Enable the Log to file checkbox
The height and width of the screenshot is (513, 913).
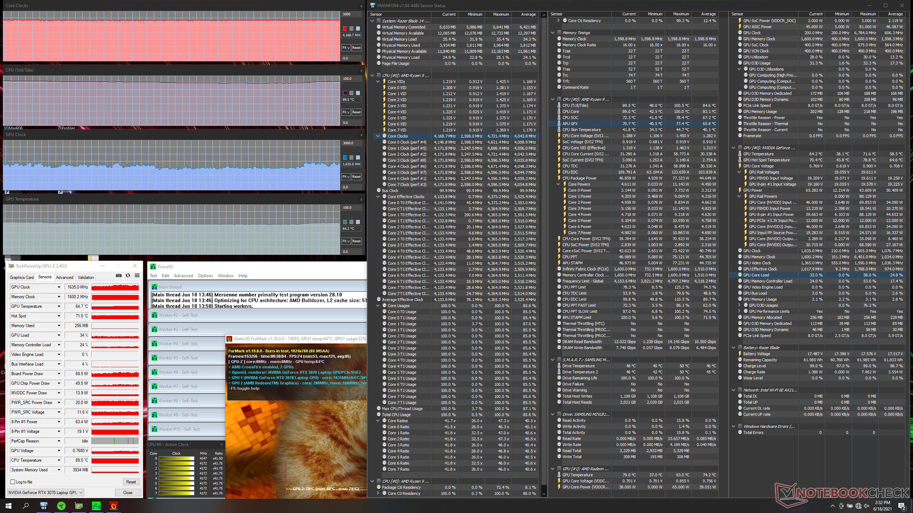(x=13, y=482)
